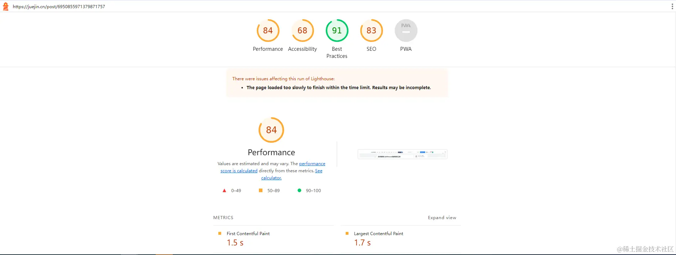Jump to PWA category gauge
The width and height of the screenshot is (676, 255).
point(406,31)
